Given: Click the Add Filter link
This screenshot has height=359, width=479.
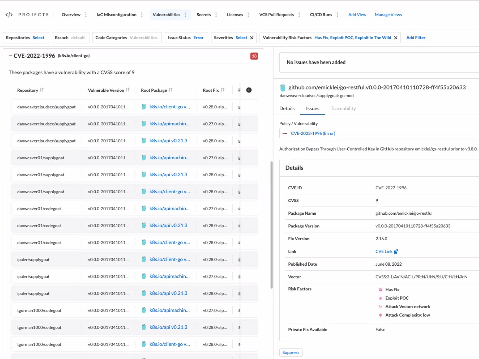Looking at the screenshot, I should (x=416, y=38).
